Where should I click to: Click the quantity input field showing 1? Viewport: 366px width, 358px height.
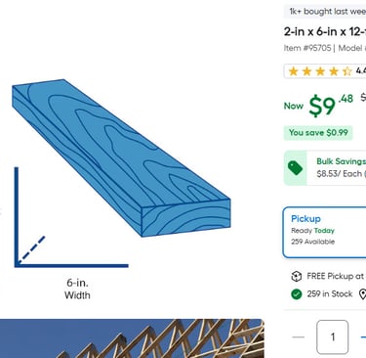click(x=333, y=337)
